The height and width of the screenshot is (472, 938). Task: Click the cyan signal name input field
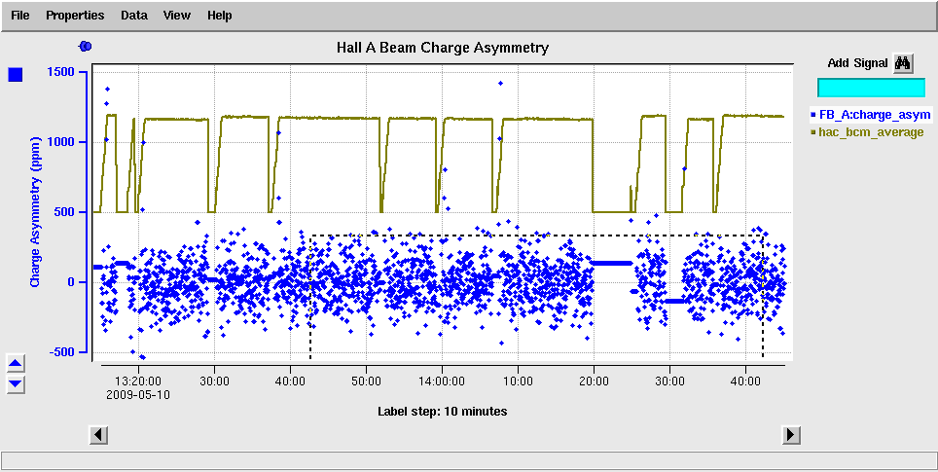(x=871, y=88)
